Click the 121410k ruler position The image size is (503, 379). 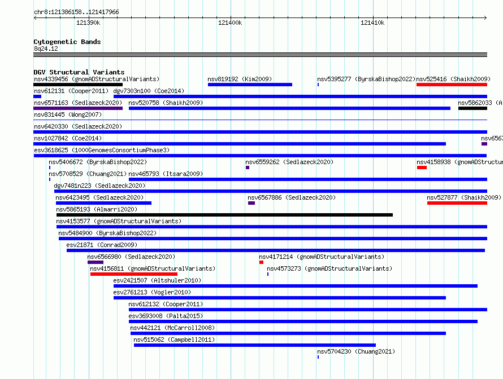point(372,23)
